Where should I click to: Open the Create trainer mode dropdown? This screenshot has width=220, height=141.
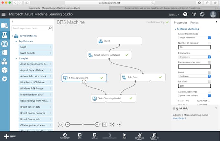pyautogui.click(x=194, y=38)
